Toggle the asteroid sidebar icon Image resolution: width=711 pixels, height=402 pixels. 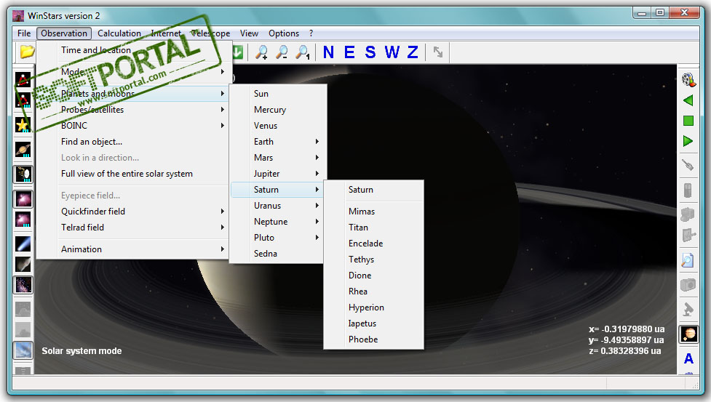(x=23, y=264)
